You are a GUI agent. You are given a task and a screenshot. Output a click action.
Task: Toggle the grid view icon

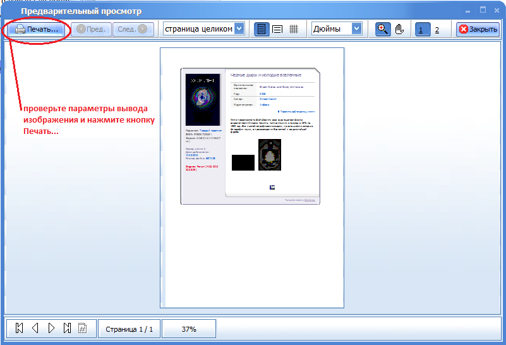click(x=293, y=29)
